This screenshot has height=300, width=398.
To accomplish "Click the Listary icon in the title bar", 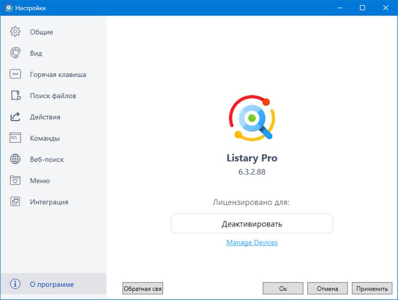I will 8,8.
